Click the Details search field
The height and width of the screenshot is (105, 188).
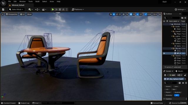tap(170, 83)
